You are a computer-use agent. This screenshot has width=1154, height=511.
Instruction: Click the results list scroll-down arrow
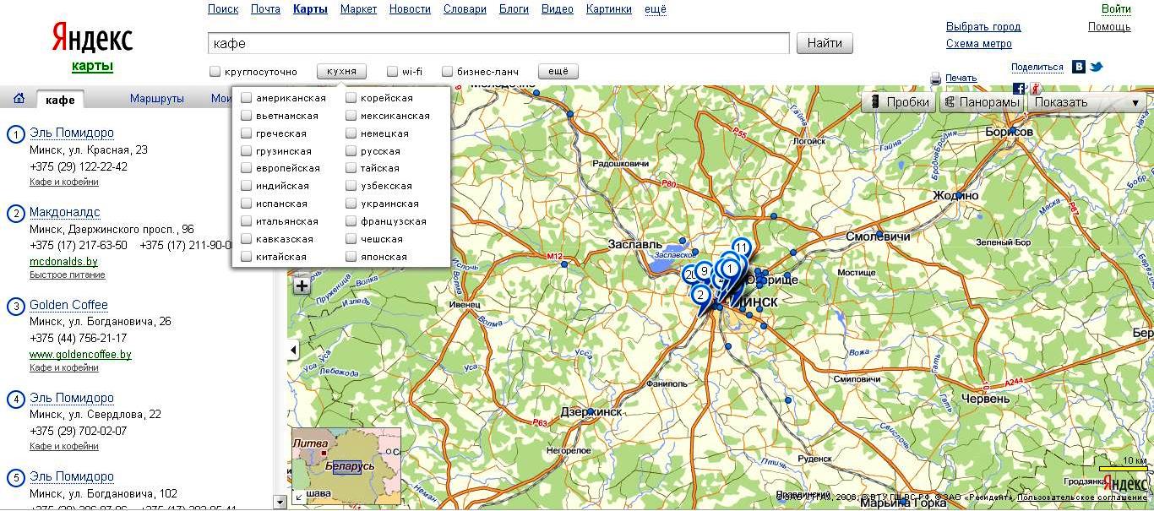coord(280,502)
